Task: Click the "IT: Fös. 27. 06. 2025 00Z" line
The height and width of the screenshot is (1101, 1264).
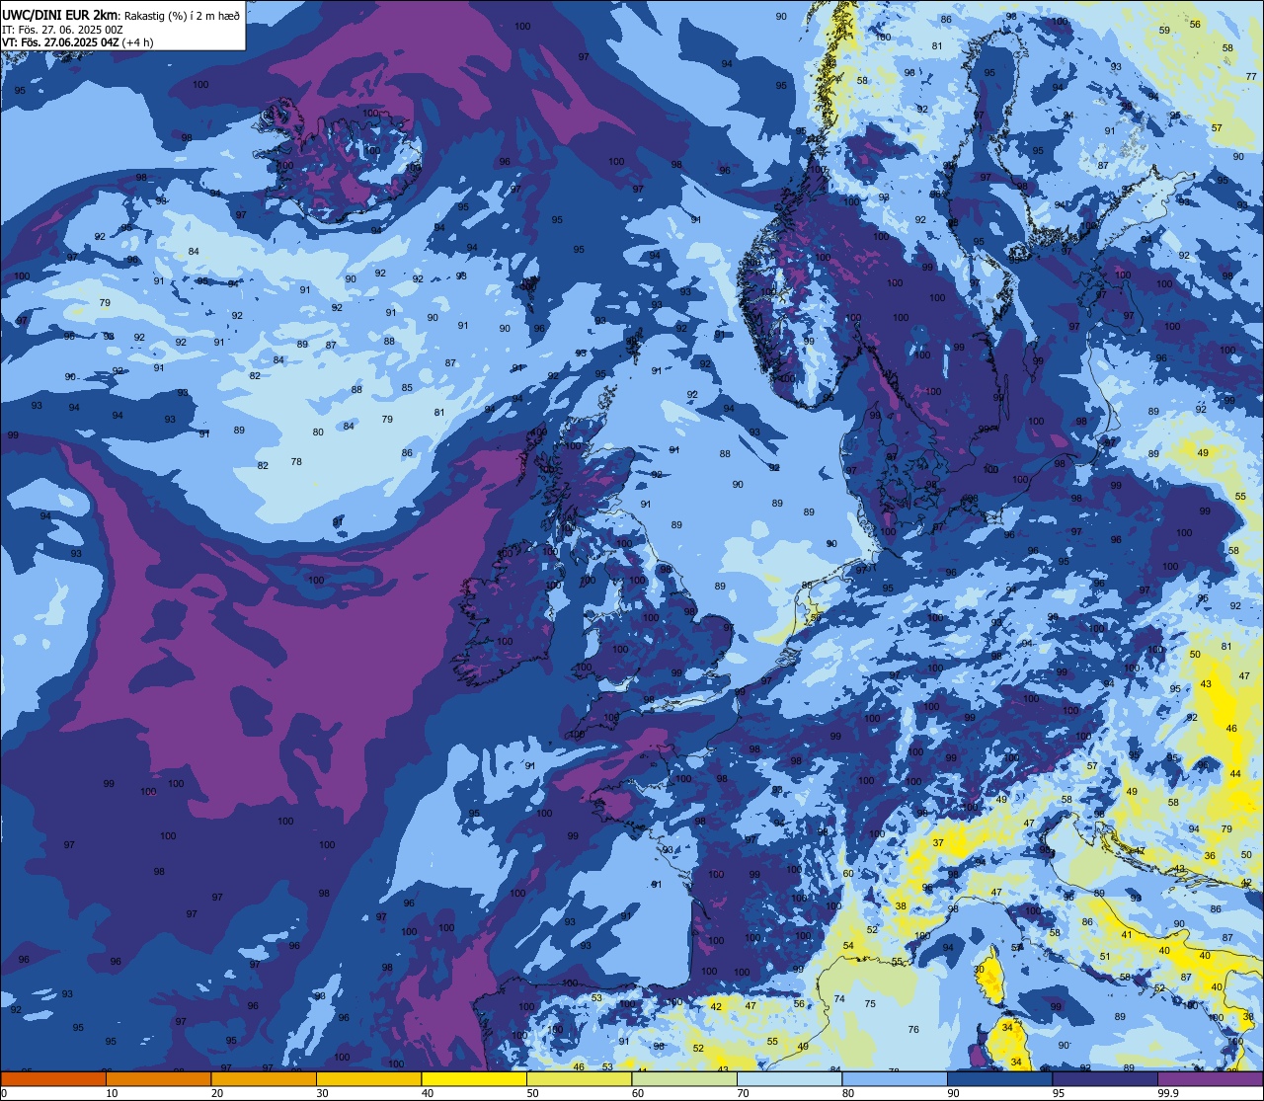Action: [63, 30]
